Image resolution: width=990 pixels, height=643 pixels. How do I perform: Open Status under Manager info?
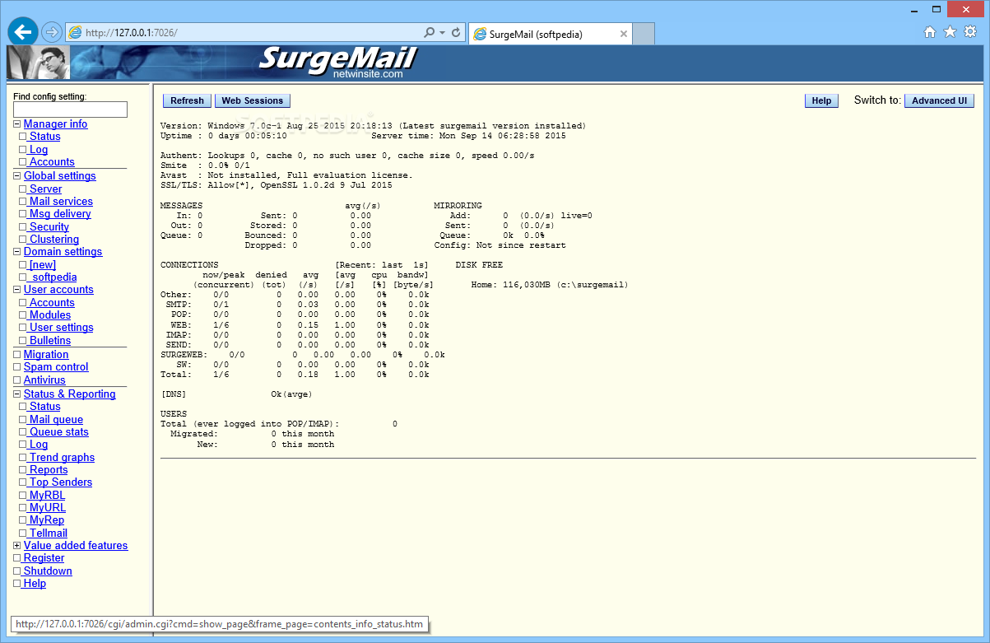coord(45,137)
